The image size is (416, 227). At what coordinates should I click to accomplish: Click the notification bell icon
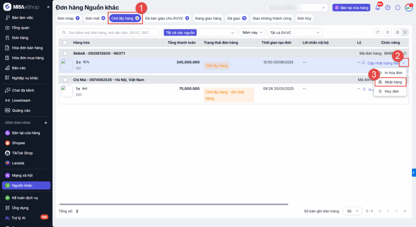coord(377,8)
